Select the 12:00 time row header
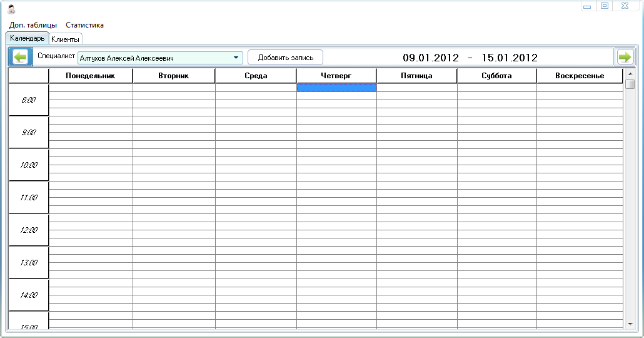This screenshot has width=644, height=338. 29,230
